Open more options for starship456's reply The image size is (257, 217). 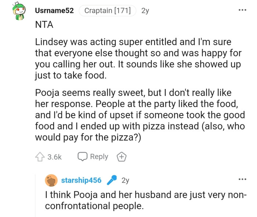click(242, 179)
